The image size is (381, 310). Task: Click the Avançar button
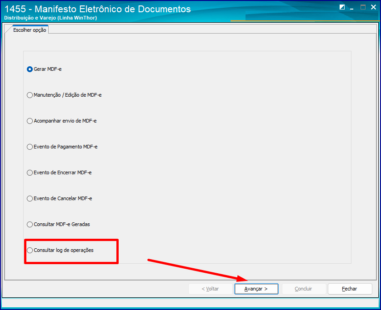(x=256, y=289)
